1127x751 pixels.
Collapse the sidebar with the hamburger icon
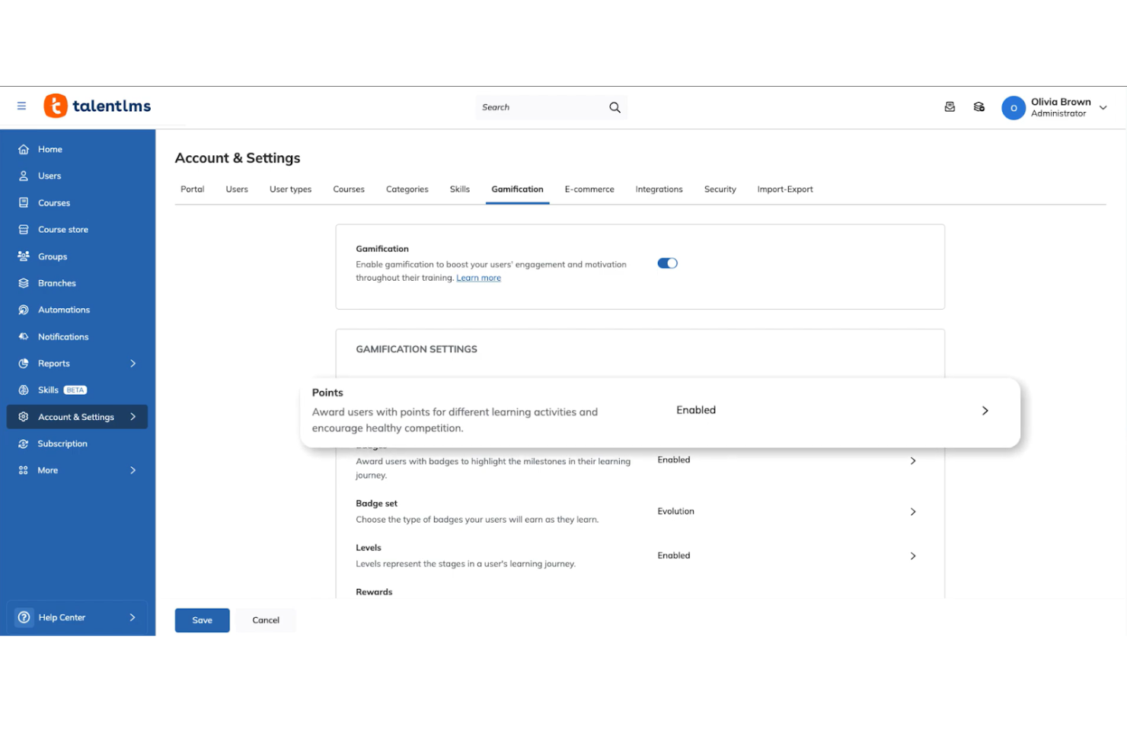(x=21, y=106)
